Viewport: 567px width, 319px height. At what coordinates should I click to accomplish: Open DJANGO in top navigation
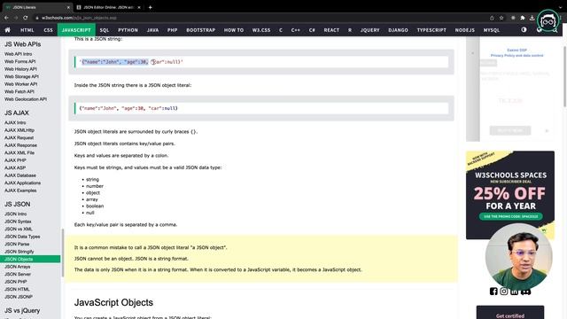coord(398,30)
